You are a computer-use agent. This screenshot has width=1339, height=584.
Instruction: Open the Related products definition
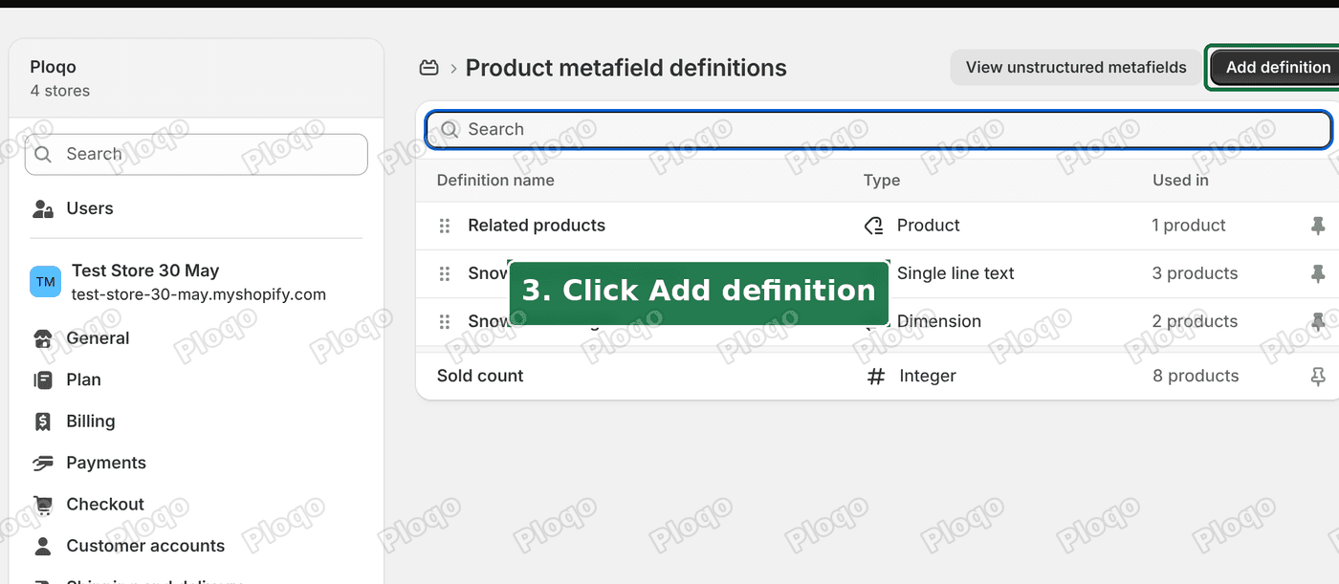click(537, 226)
